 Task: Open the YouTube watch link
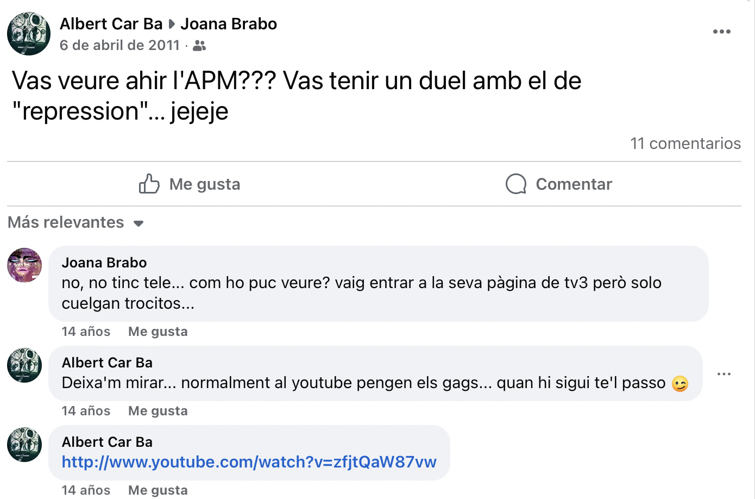click(249, 462)
